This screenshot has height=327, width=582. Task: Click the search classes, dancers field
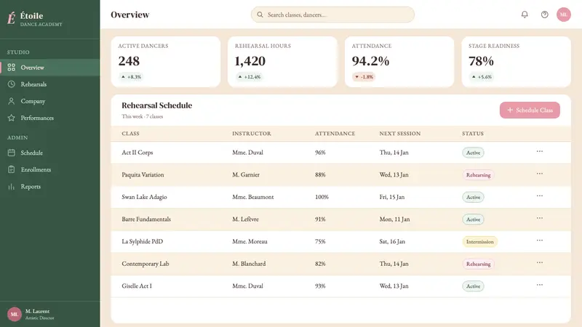point(332,15)
